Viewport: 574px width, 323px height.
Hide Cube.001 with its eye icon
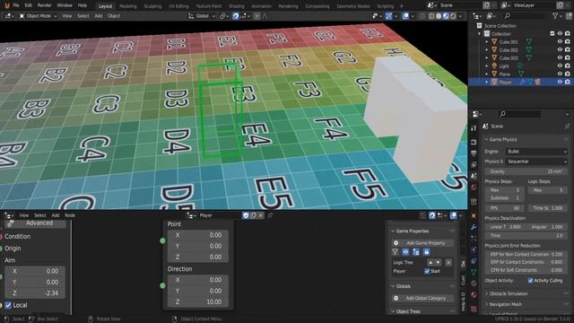click(x=560, y=42)
